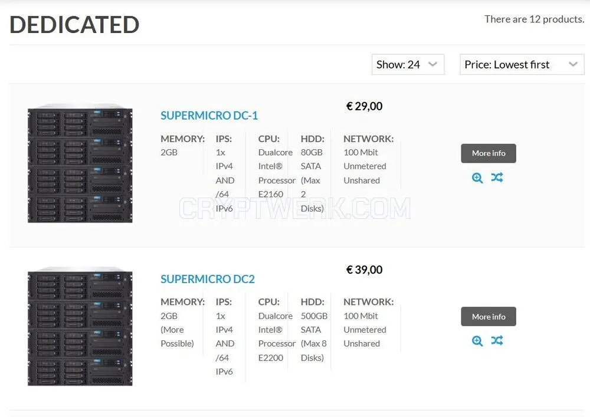Viewport: 590px width, 417px height.
Task: Click the chevron arrow beside Show: 24
Action: 432,64
